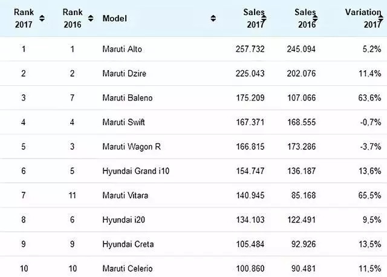
Task: Click Maruti Alto sales value 257.732
Action: [250, 49]
